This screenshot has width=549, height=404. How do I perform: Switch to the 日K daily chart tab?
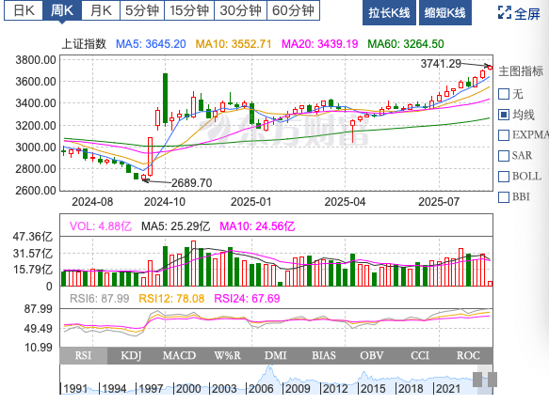point(24,10)
